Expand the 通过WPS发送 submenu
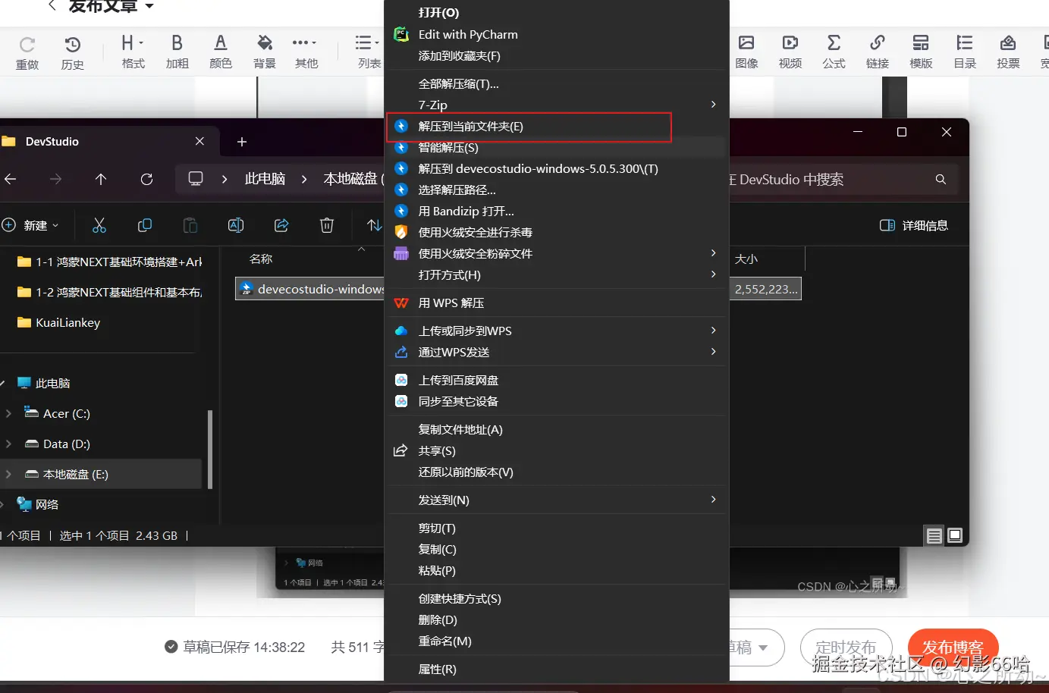Viewport: 1049px width, 693px height. [x=713, y=352]
